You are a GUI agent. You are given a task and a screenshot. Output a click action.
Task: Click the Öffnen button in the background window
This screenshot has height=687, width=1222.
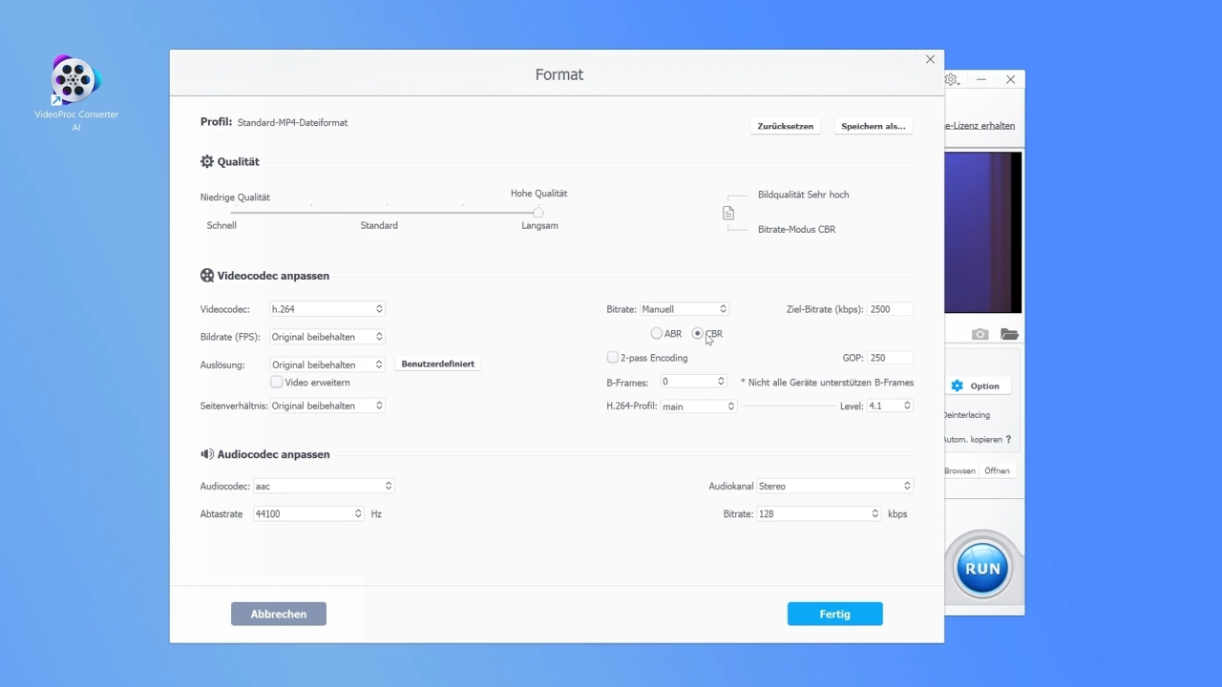point(997,470)
